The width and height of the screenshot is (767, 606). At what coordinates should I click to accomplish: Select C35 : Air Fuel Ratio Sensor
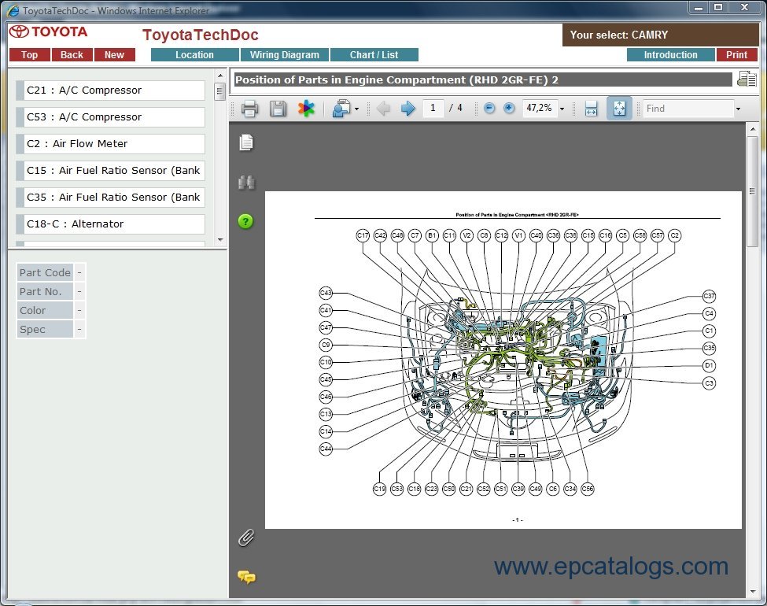click(x=111, y=198)
